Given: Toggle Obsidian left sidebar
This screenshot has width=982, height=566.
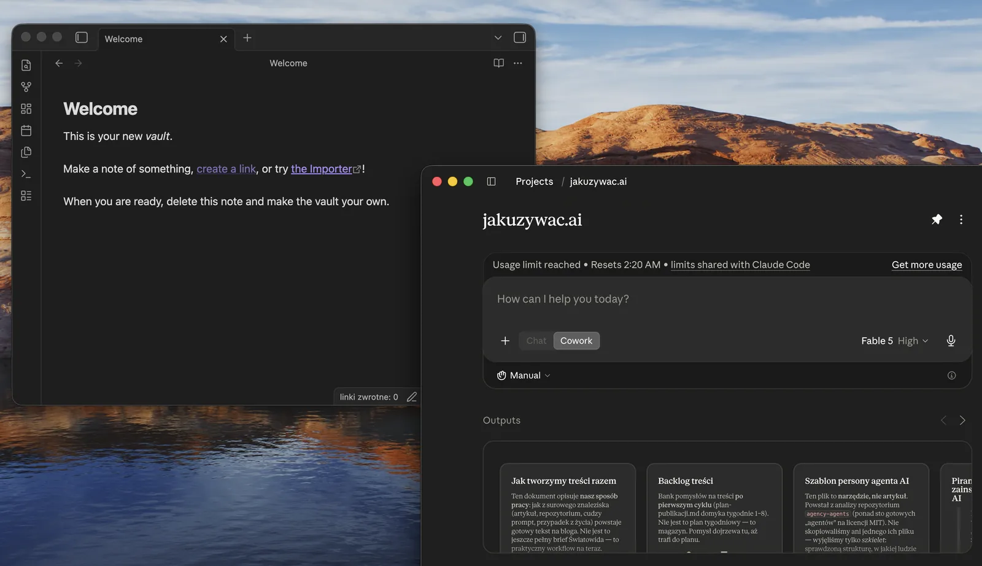Looking at the screenshot, I should click(82, 37).
